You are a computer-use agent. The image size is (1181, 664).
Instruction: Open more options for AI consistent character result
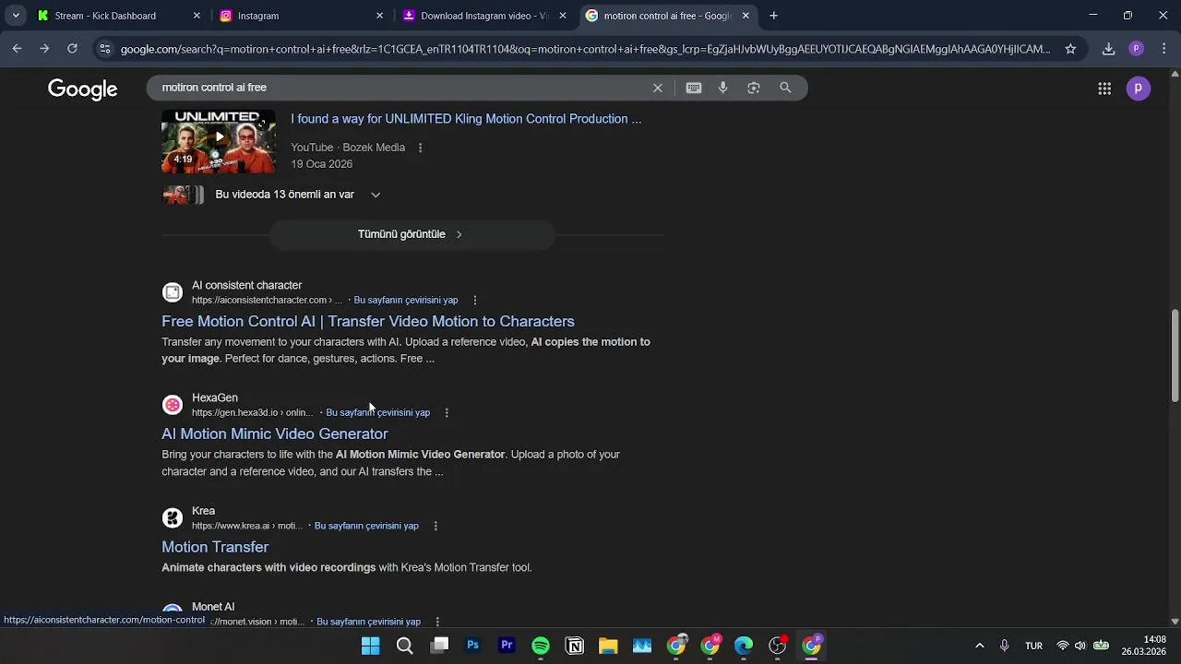pyautogui.click(x=475, y=300)
